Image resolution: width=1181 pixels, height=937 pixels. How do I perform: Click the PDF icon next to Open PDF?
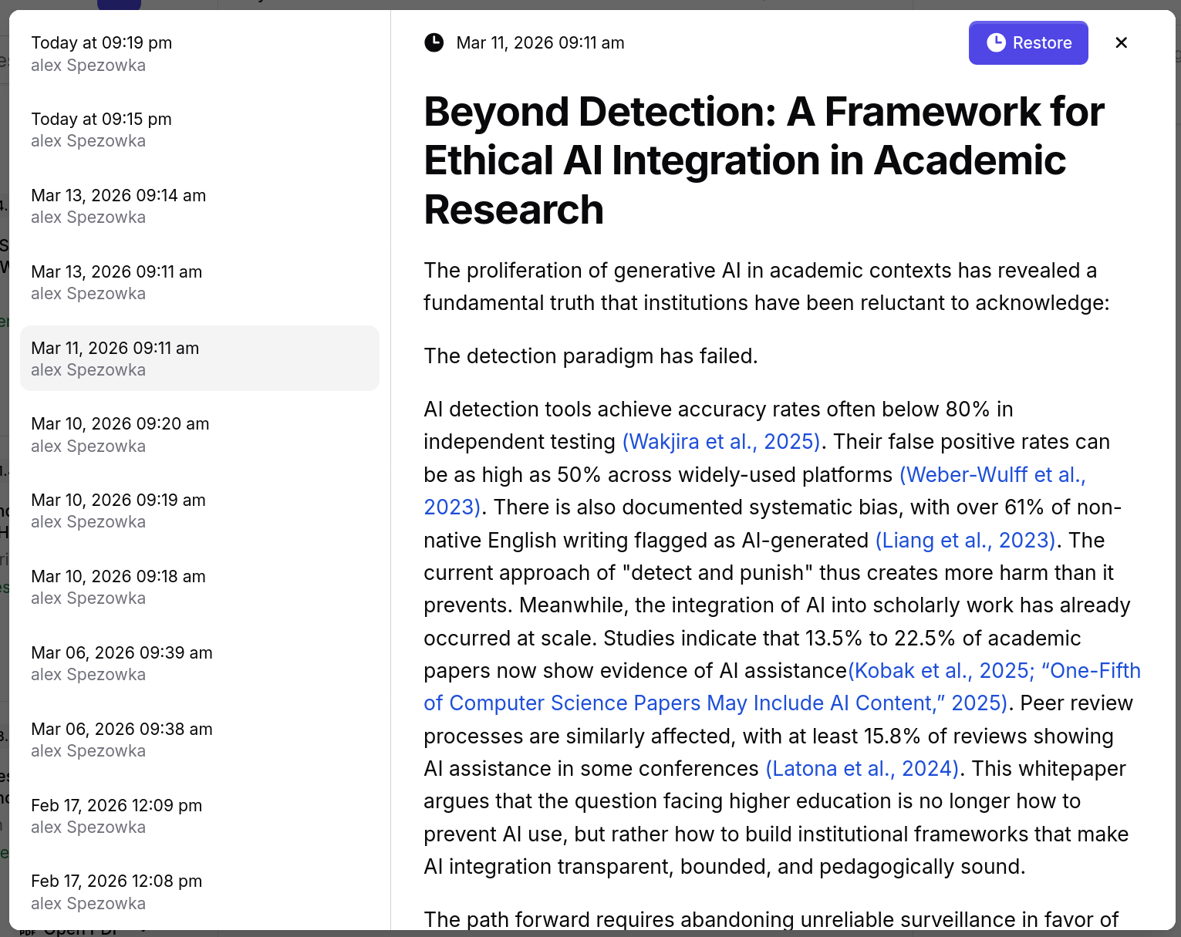tap(26, 929)
